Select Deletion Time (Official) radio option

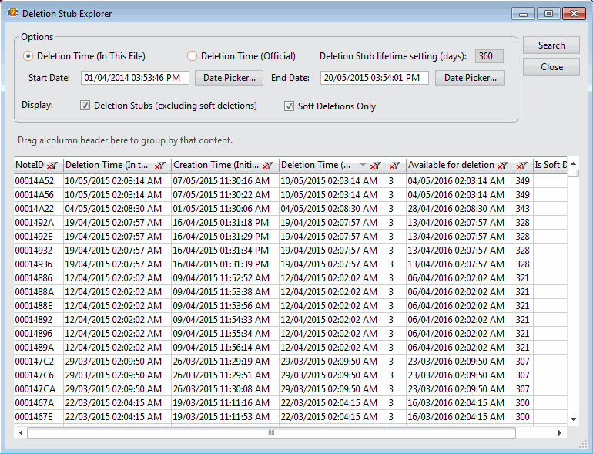pos(193,56)
